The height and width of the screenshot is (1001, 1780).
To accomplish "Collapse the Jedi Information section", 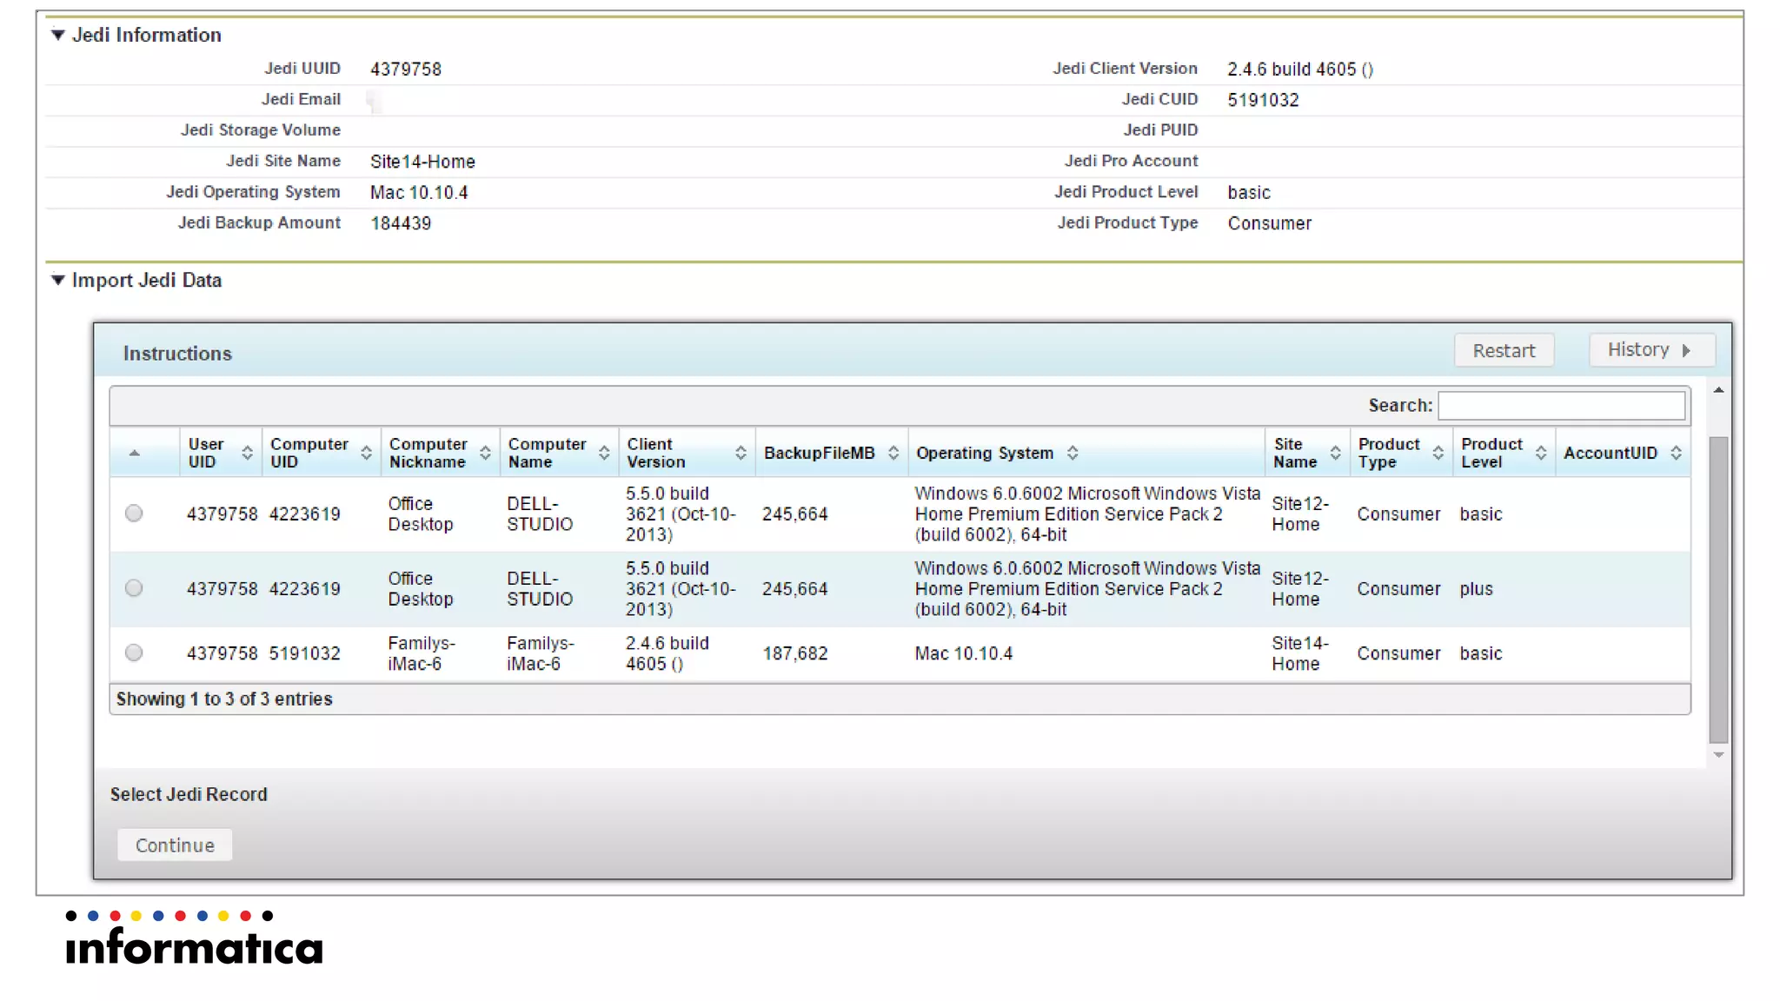I will (x=58, y=35).
